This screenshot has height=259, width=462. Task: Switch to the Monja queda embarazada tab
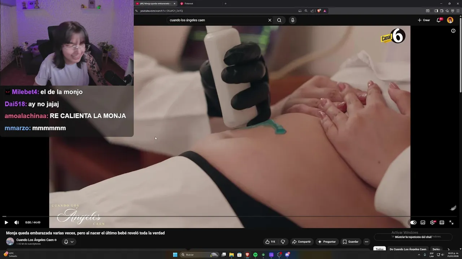pos(153,4)
